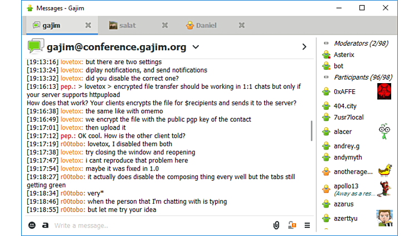
Task: Collapse the Moderators group
Action: (x=327, y=44)
